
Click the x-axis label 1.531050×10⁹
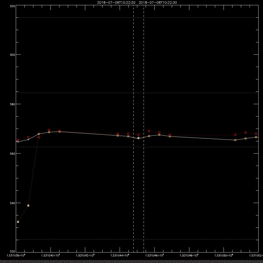coord(224,255)
